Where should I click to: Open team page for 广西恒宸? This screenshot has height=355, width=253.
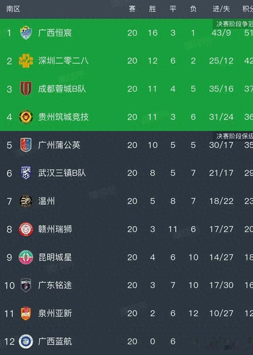(x=55, y=33)
